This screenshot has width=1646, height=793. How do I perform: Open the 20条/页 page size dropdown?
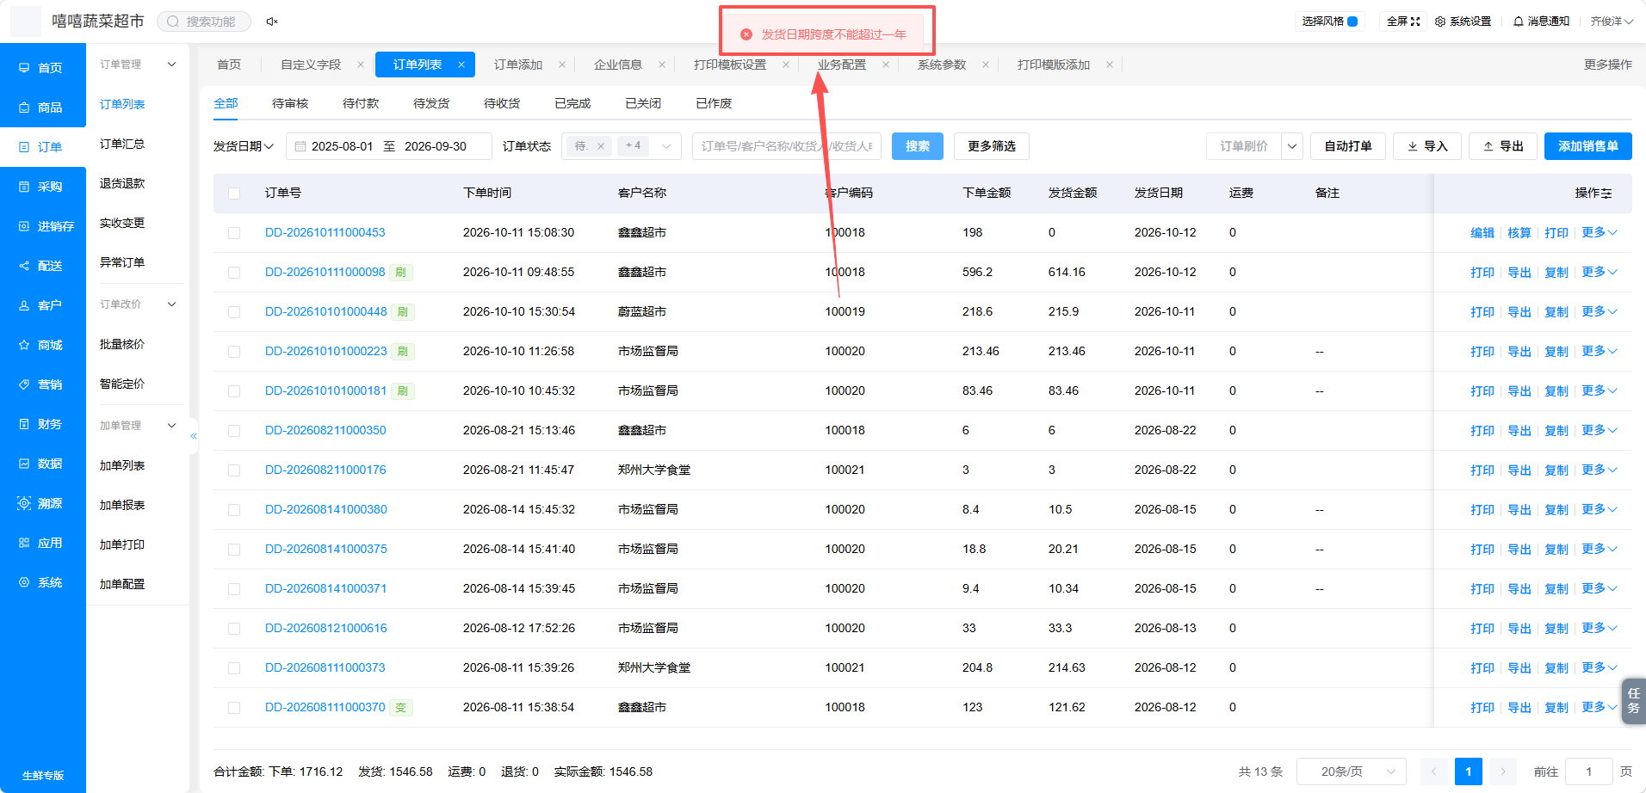1351,771
